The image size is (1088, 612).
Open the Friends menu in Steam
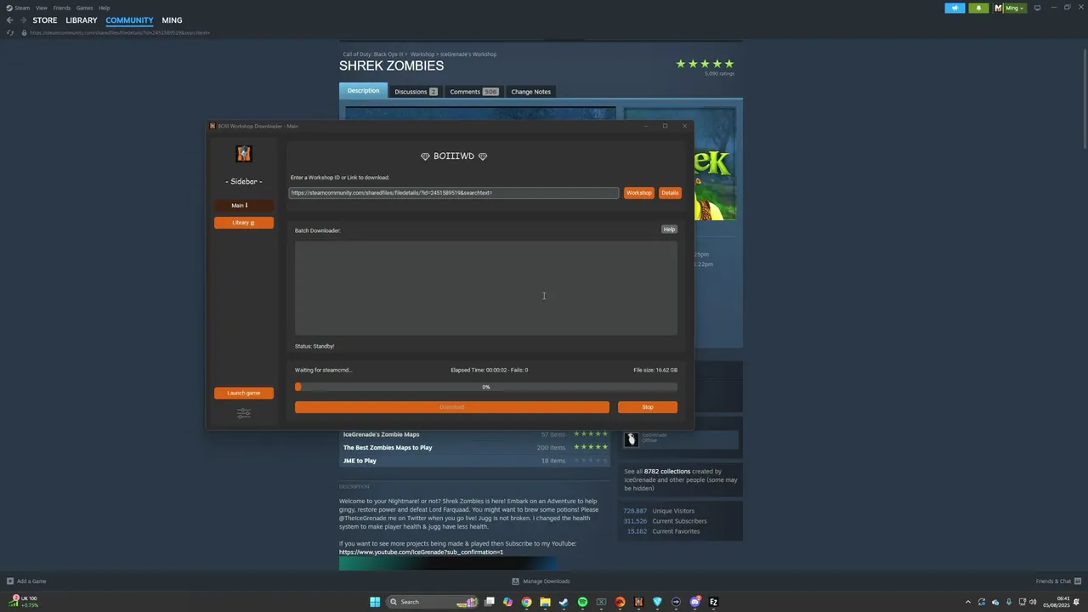(x=62, y=8)
